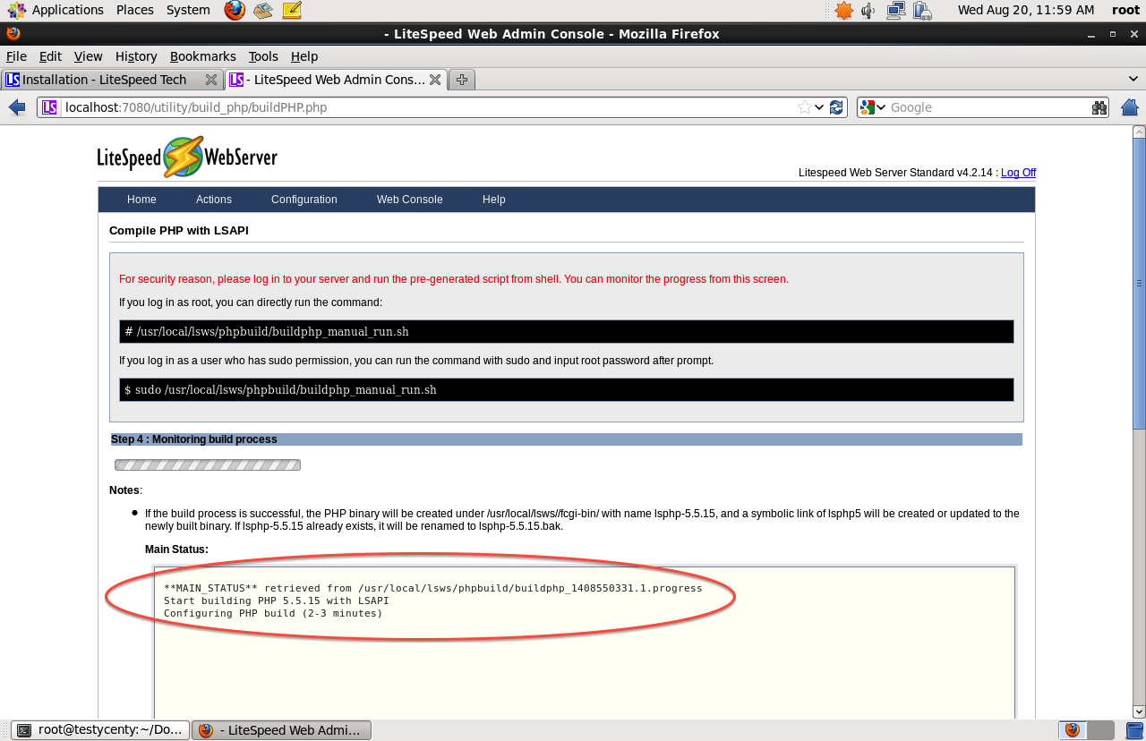The height and width of the screenshot is (741, 1146).
Task: Expand the list all tabs arrow
Action: click(1133, 80)
